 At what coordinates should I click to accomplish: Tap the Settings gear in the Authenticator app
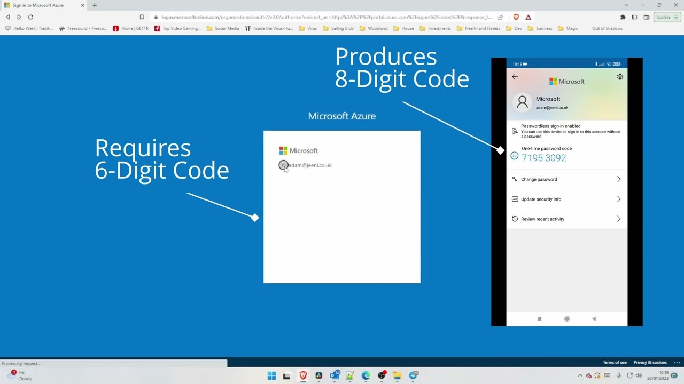[620, 76]
